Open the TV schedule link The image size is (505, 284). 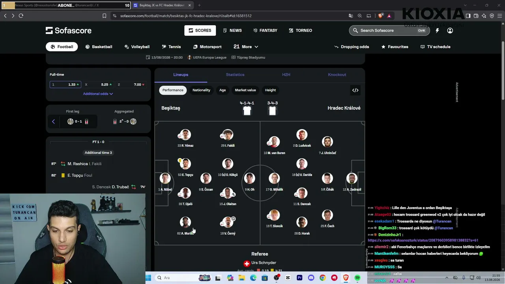435,47
